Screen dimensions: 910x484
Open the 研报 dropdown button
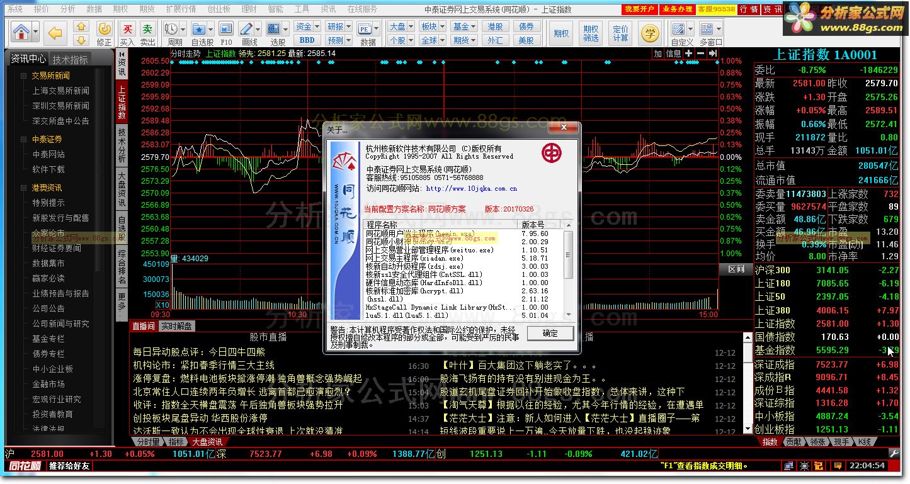click(339, 26)
